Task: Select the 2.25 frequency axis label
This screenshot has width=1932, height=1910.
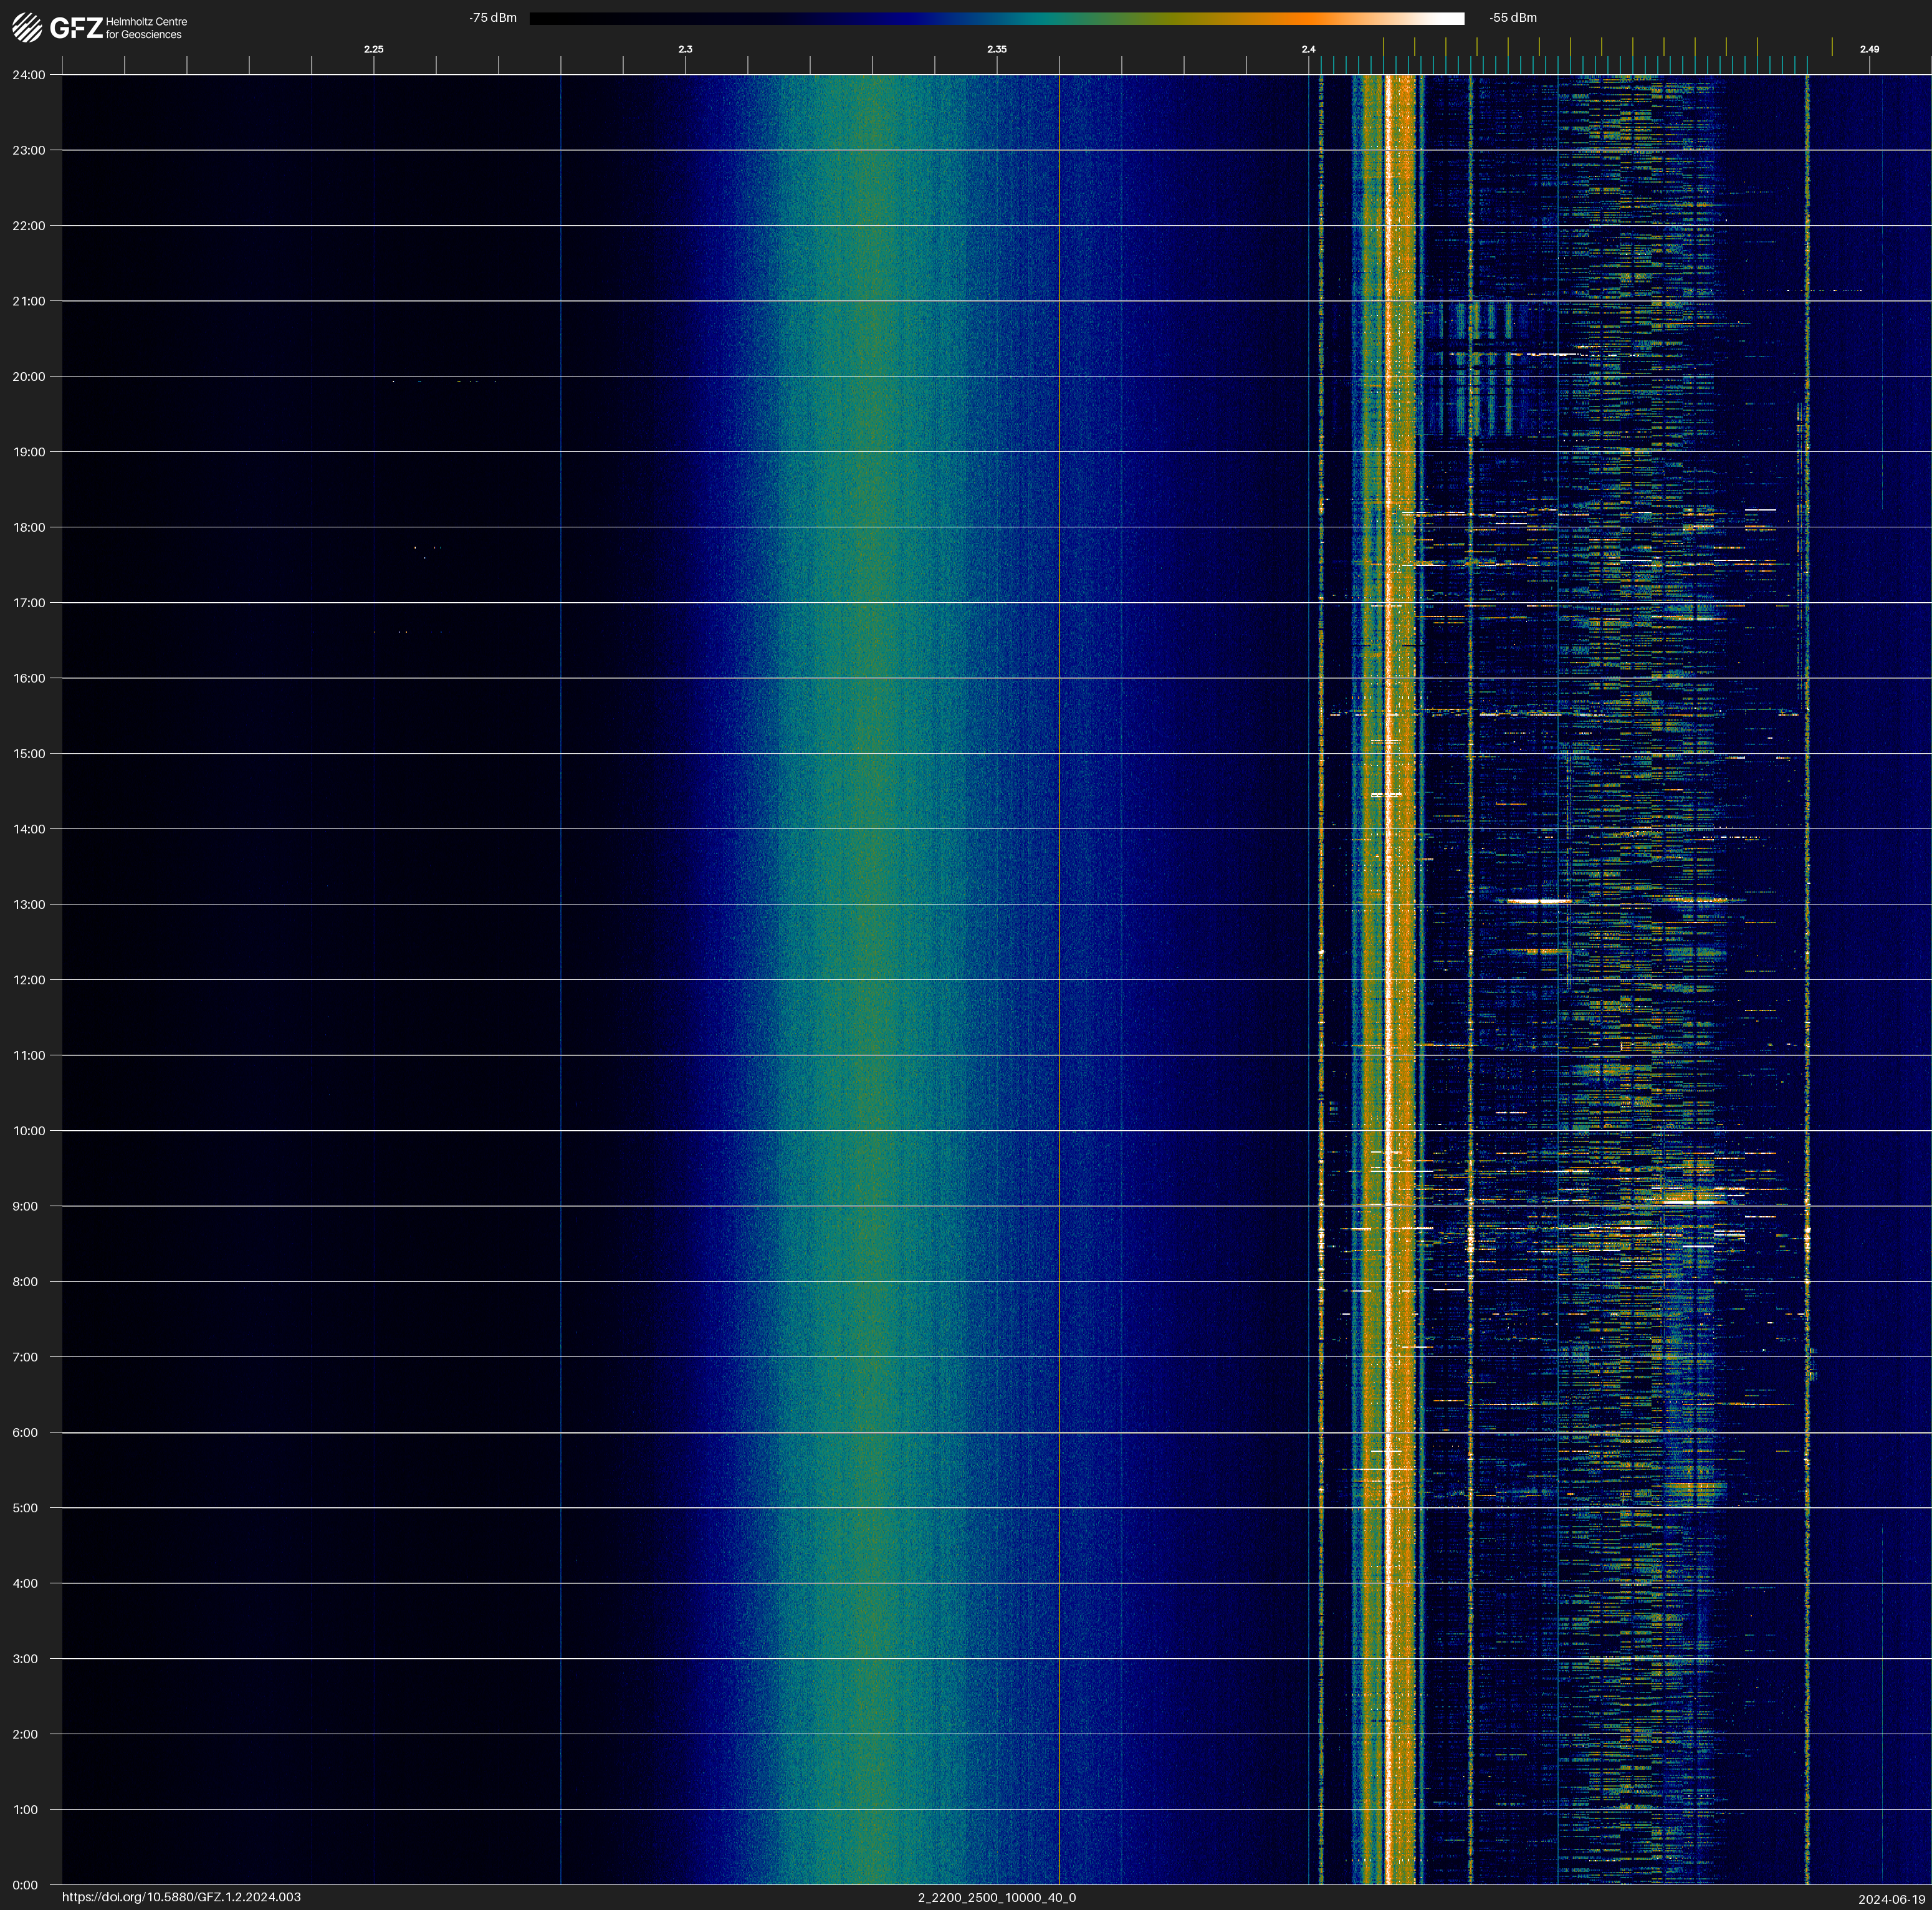Action: 373,49
